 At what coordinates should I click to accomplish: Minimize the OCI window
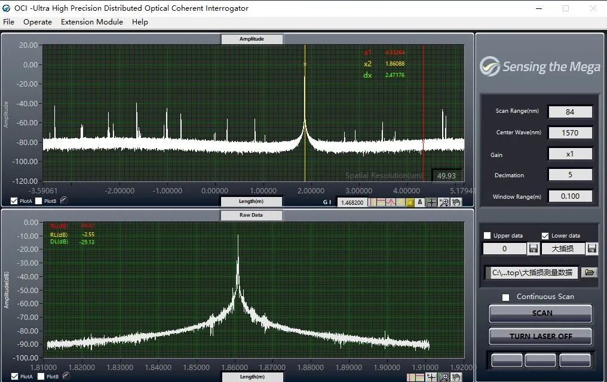539,8
